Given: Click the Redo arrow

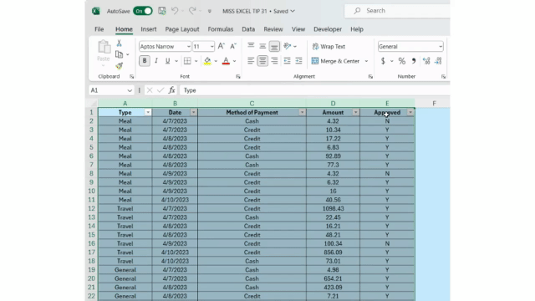Looking at the screenshot, I should point(192,11).
